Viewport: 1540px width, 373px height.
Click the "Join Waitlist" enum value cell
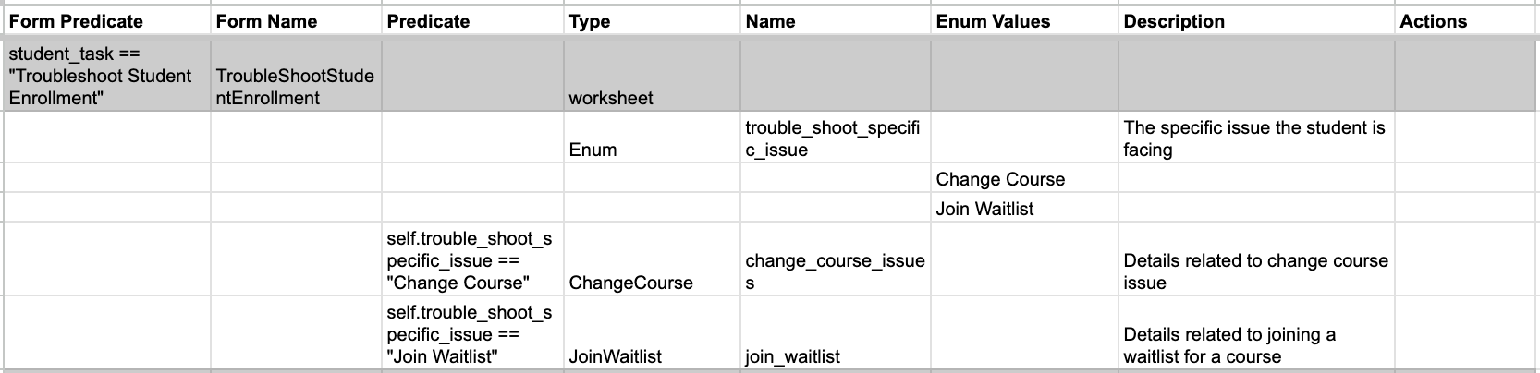point(984,209)
